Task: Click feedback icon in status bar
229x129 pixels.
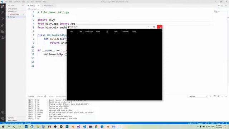Action: tap(223, 123)
